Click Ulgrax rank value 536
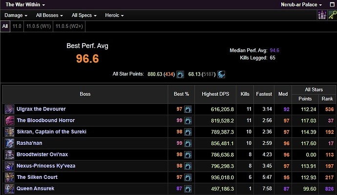This screenshot has height=195, width=337. [330, 109]
